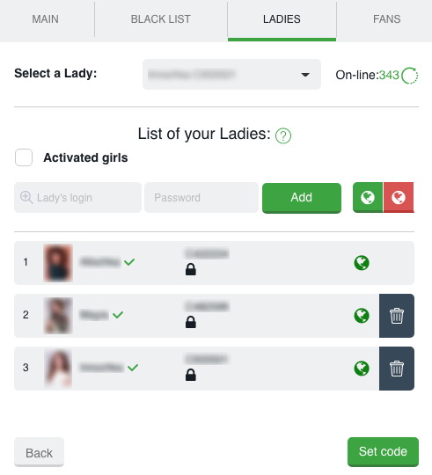Image resolution: width=432 pixels, height=475 pixels.
Task: Go to the MAIN tab
Action: click(46, 19)
